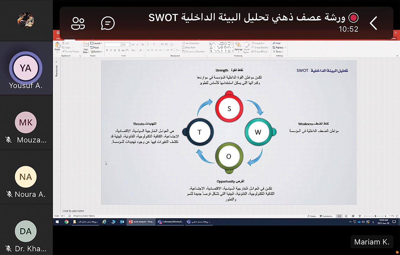
Task: Open the meeting participants list icon
Action: (78, 23)
